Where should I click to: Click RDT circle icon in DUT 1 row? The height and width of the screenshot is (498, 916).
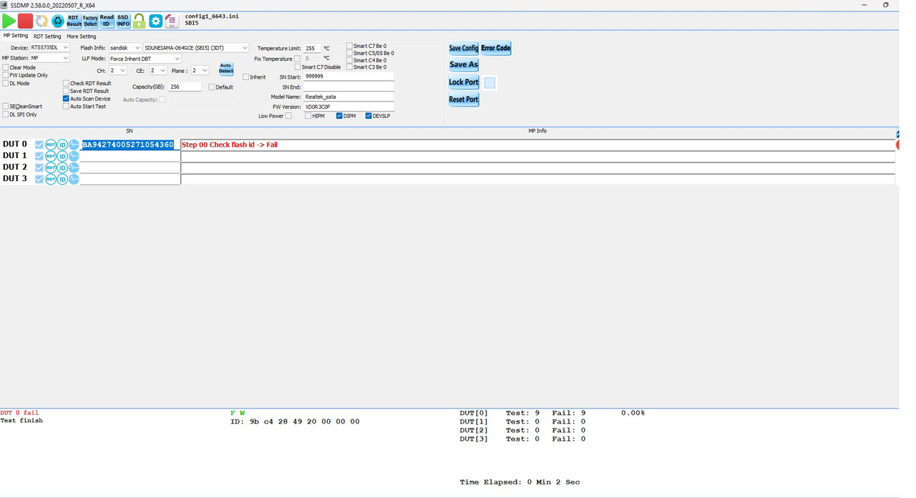[x=51, y=156]
